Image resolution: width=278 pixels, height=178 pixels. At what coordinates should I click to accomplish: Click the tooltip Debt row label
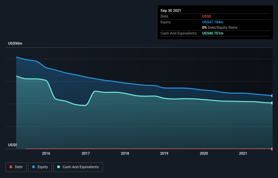pyautogui.click(x=164, y=16)
